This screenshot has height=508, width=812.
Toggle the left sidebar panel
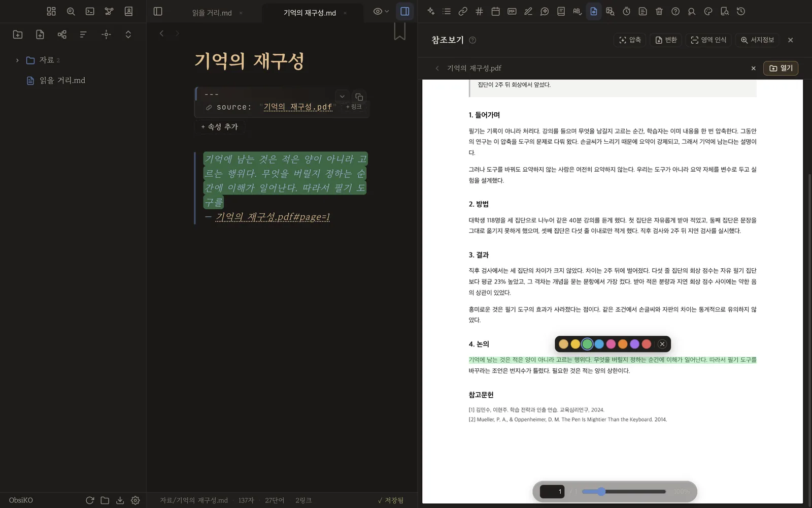[158, 11]
